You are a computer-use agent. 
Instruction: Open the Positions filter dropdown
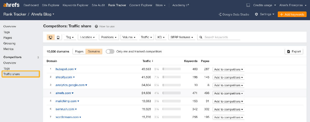click(109, 37)
